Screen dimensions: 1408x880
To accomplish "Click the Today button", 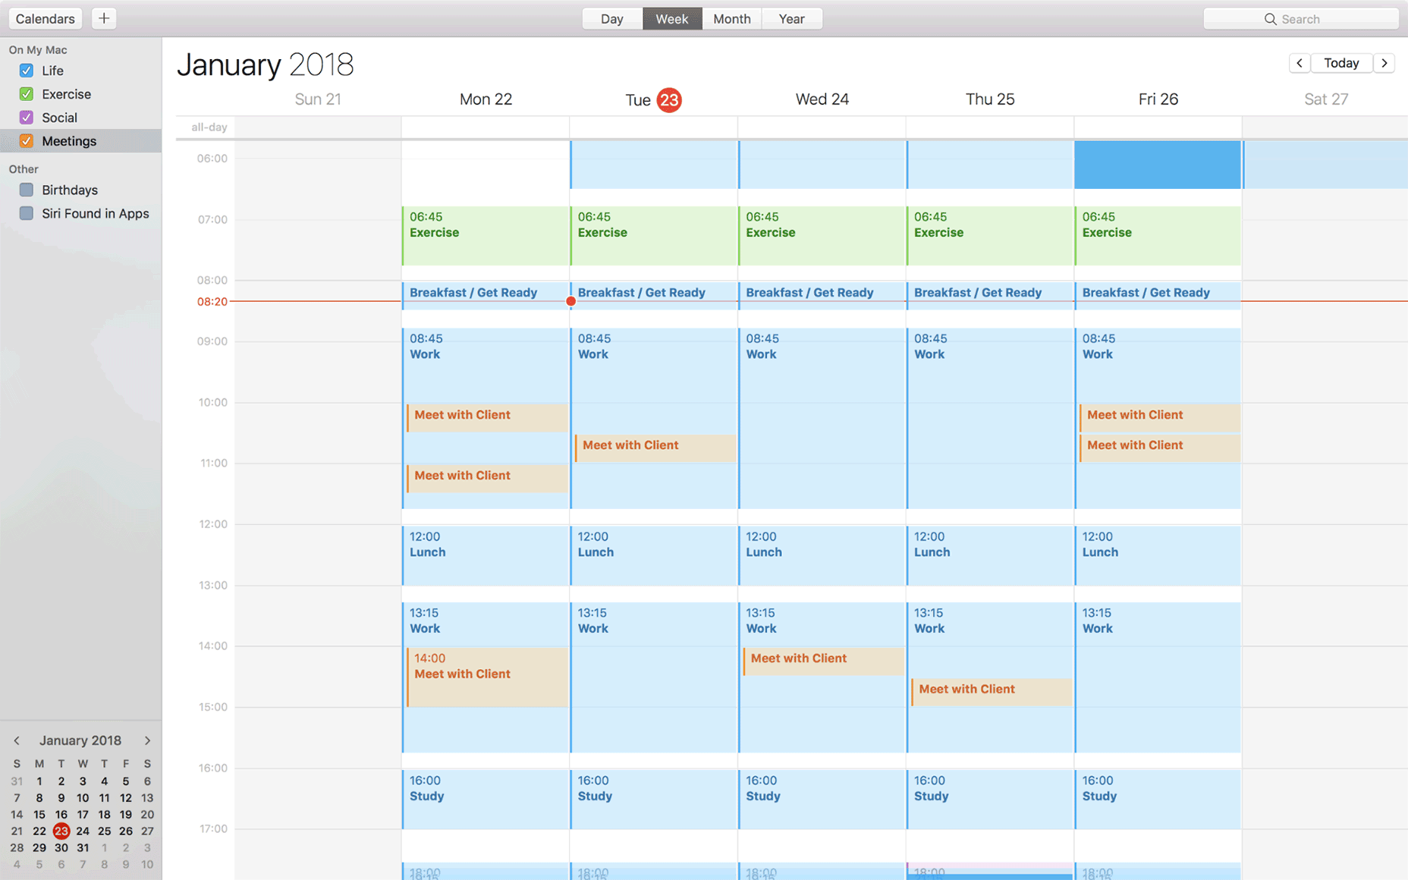I will tap(1341, 63).
